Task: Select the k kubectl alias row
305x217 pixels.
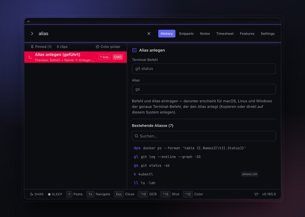Action: tap(204, 174)
